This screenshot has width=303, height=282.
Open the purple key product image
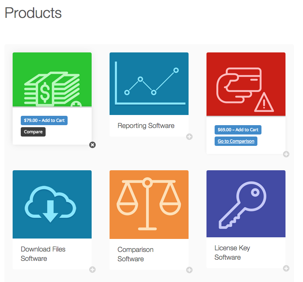[246, 204]
